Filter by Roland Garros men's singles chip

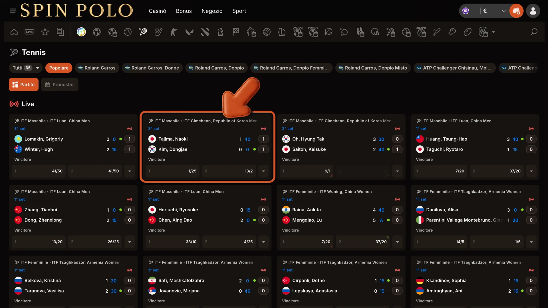[x=97, y=68]
